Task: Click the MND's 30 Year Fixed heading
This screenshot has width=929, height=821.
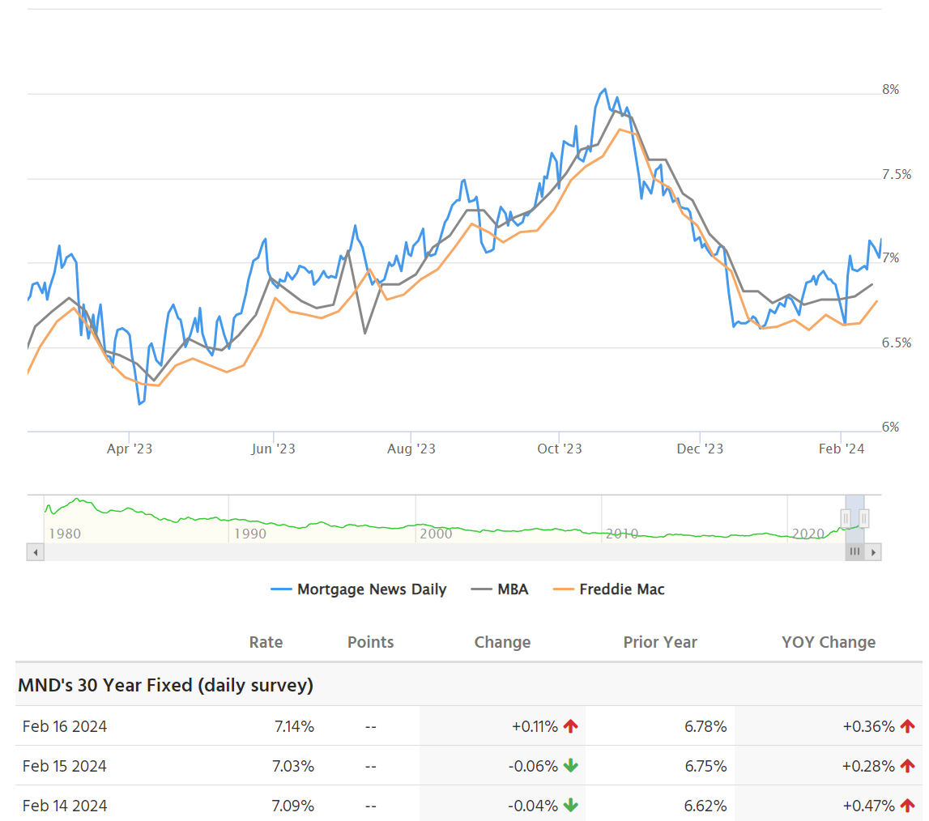Action: tap(165, 685)
